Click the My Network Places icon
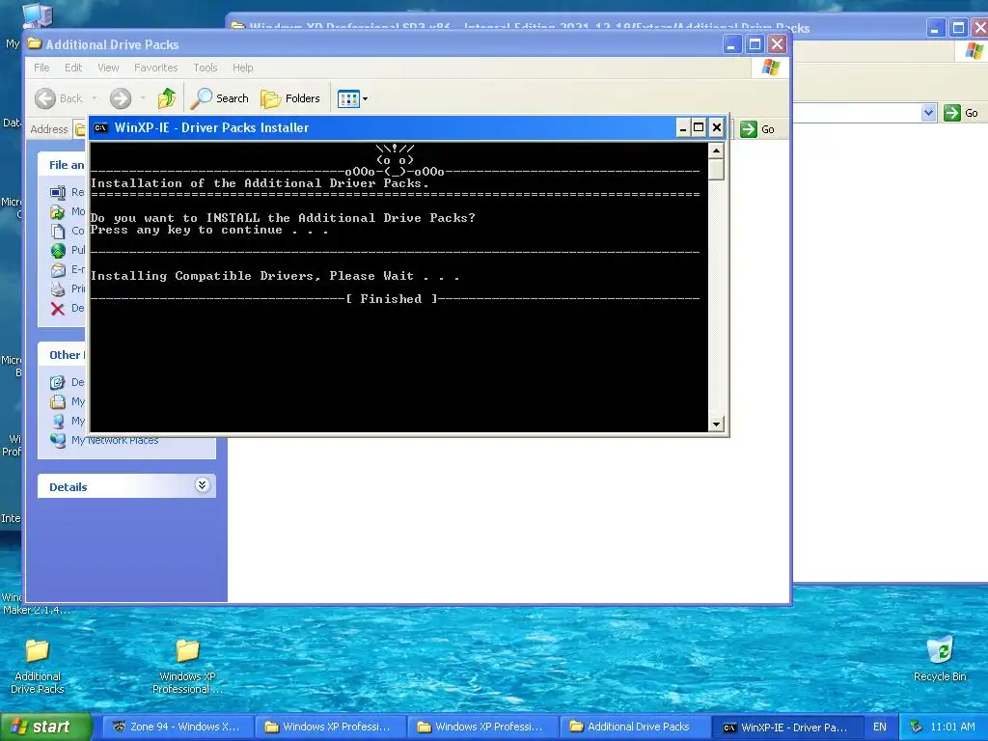Viewport: 988px width, 741px height. (x=58, y=440)
